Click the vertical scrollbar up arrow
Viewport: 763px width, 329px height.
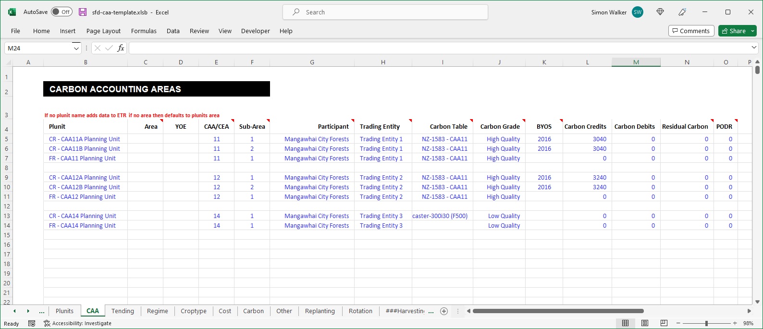coord(758,62)
